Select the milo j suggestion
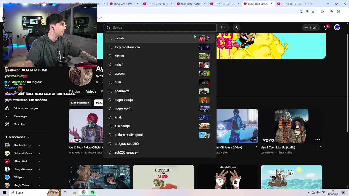349x196 pixels. pyautogui.click(x=160, y=65)
